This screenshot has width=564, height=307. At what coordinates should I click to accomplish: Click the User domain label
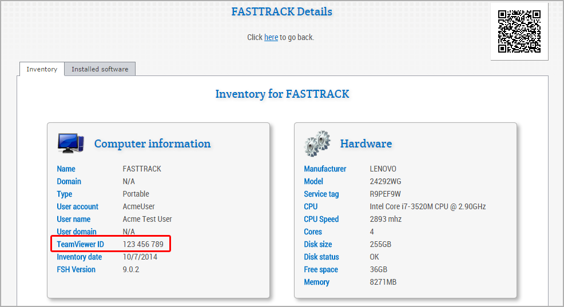pyautogui.click(x=76, y=232)
